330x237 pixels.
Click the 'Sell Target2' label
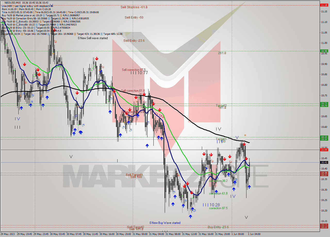click(136, 227)
